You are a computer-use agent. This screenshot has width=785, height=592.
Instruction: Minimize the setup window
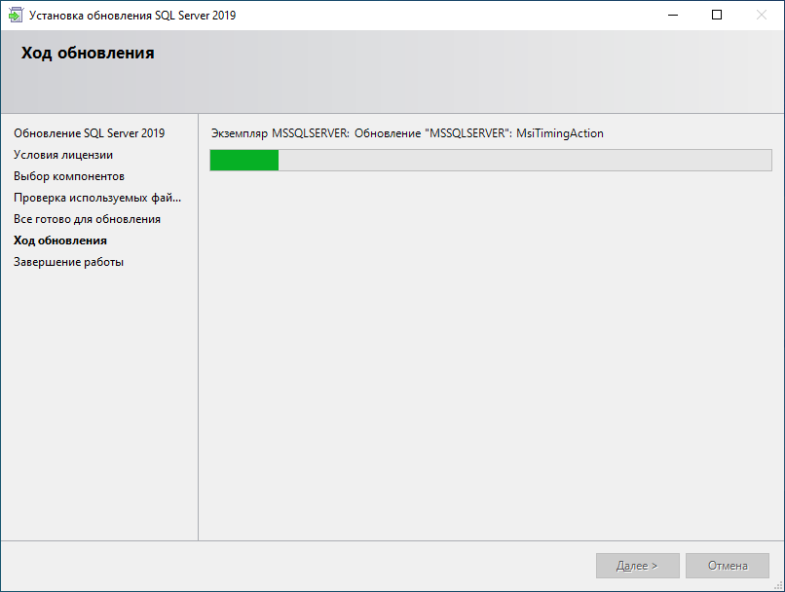tap(673, 15)
